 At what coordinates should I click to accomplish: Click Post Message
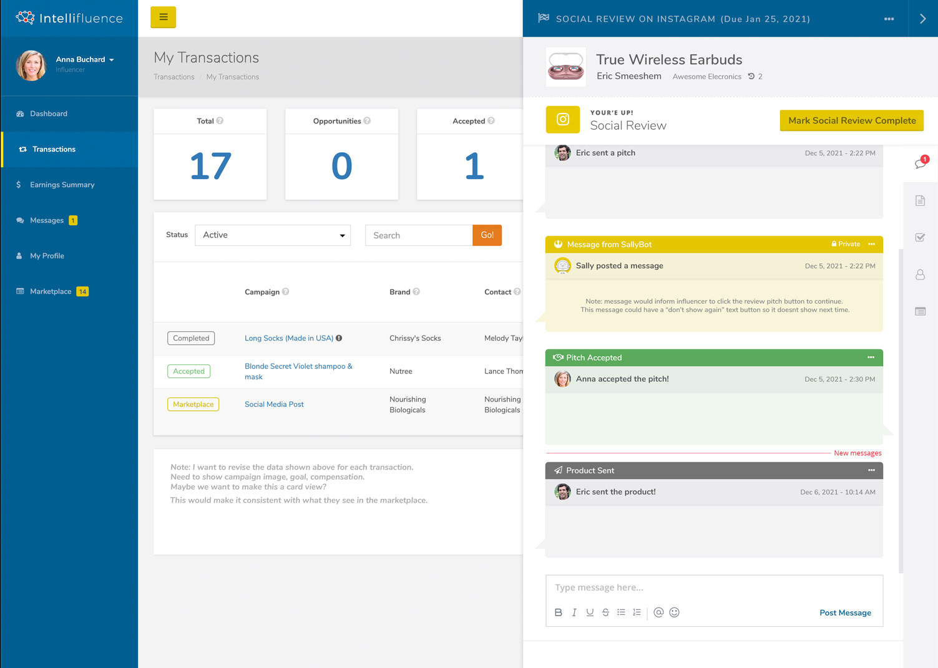click(x=845, y=612)
